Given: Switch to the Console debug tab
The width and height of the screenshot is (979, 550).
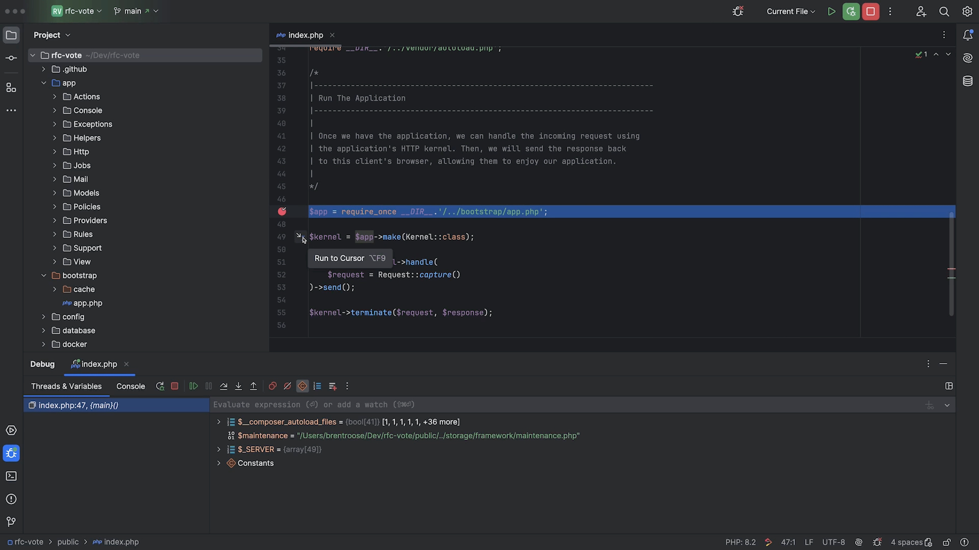Looking at the screenshot, I should (131, 387).
